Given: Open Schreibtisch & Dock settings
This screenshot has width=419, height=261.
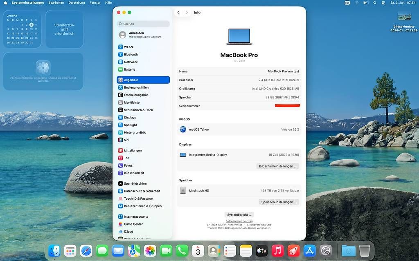Looking at the screenshot, I should 143,110.
